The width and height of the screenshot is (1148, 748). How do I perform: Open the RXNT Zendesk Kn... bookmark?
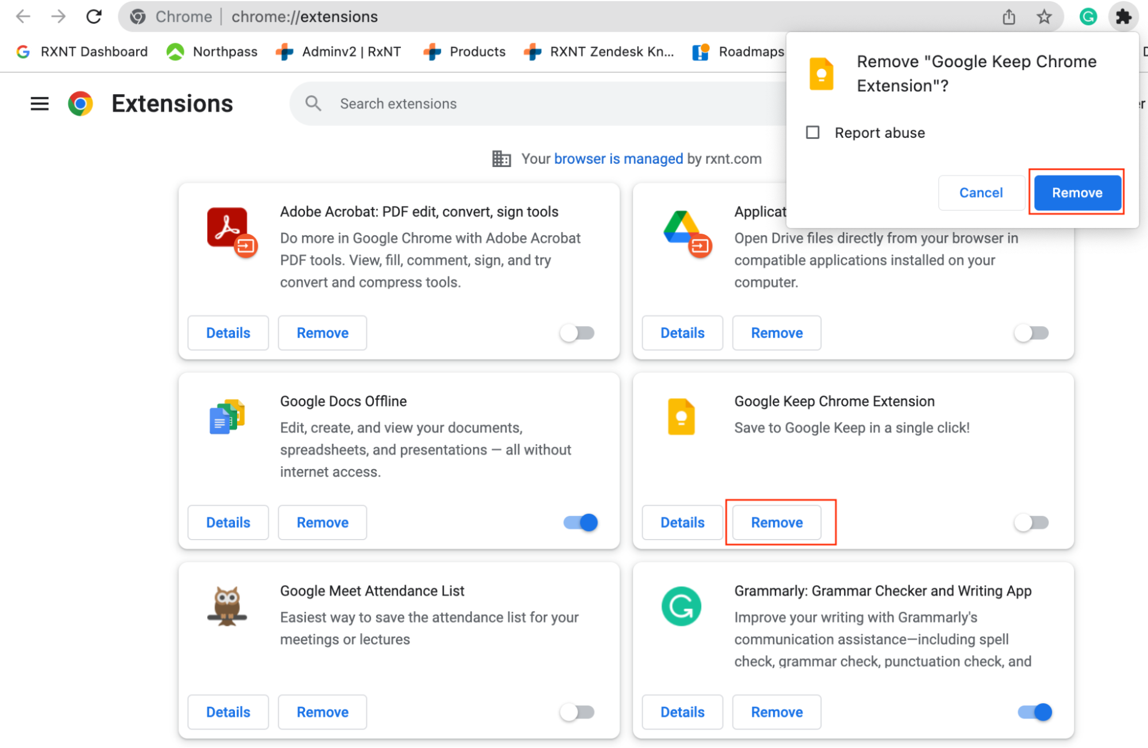coord(599,52)
